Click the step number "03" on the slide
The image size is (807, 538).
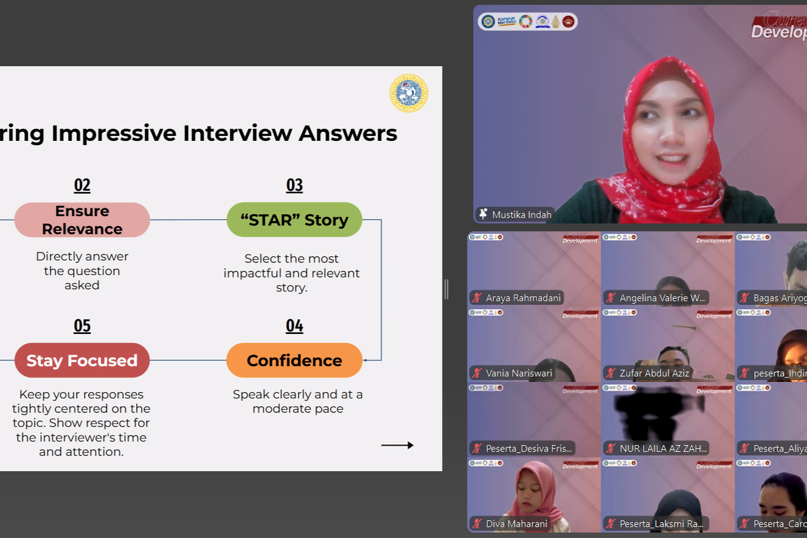click(x=294, y=185)
